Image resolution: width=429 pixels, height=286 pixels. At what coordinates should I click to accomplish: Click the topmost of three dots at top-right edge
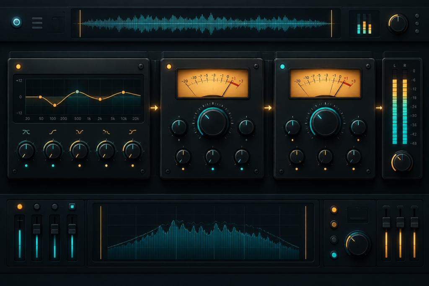tap(417, 16)
